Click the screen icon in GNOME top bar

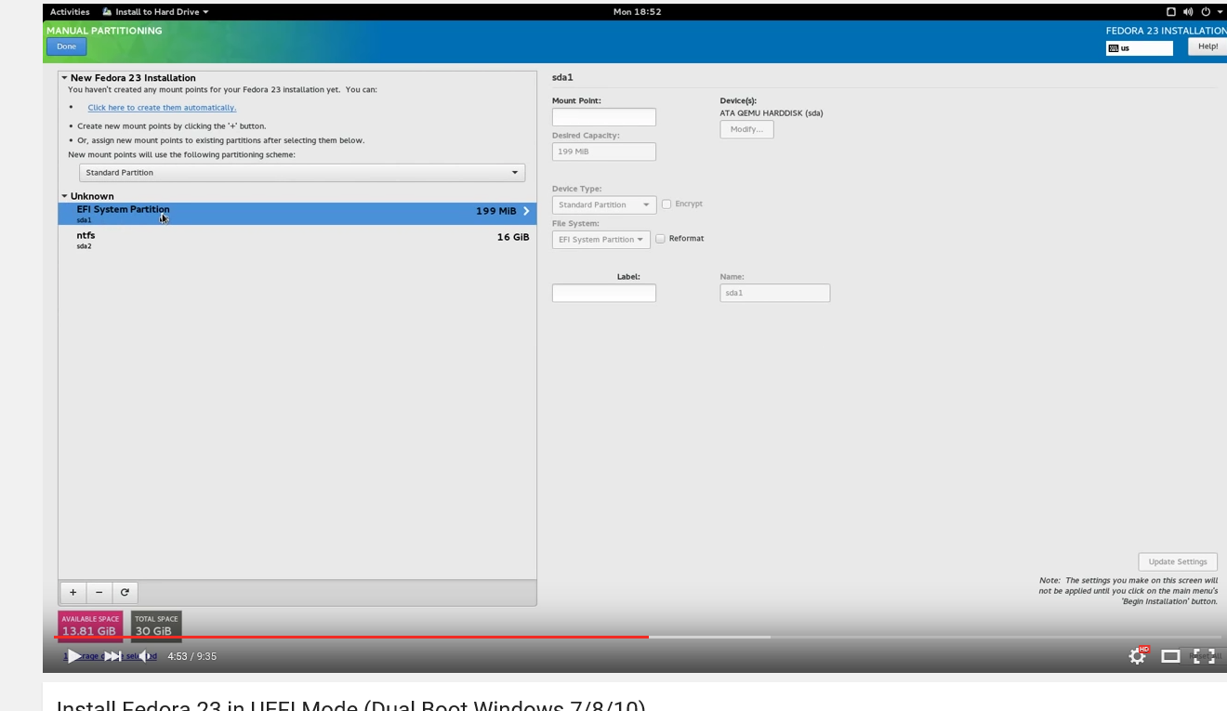(x=1171, y=12)
